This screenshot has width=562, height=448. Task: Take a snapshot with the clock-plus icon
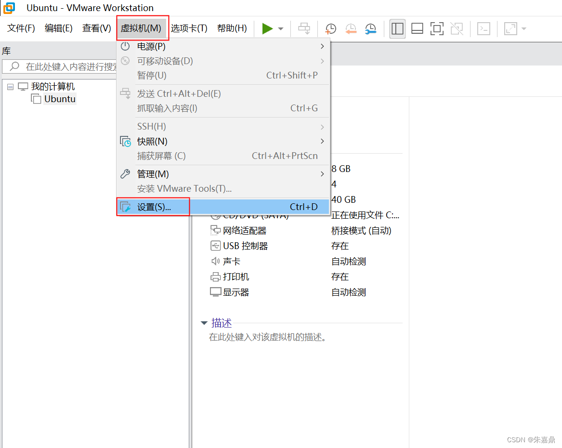coord(330,29)
